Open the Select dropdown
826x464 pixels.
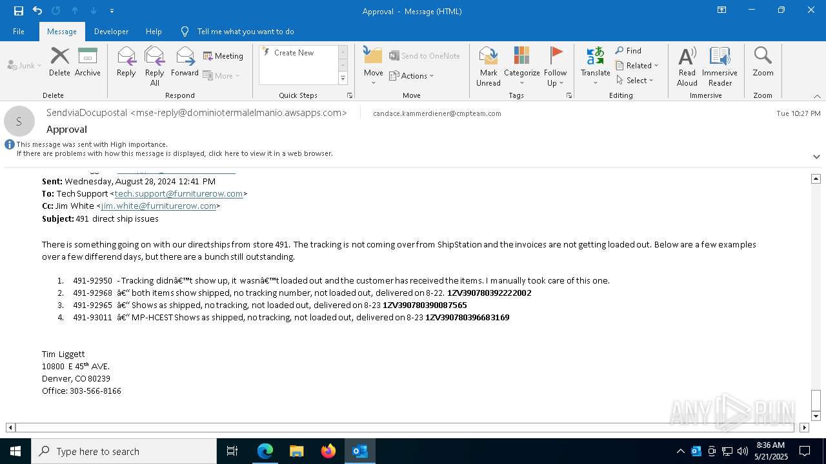(x=634, y=80)
